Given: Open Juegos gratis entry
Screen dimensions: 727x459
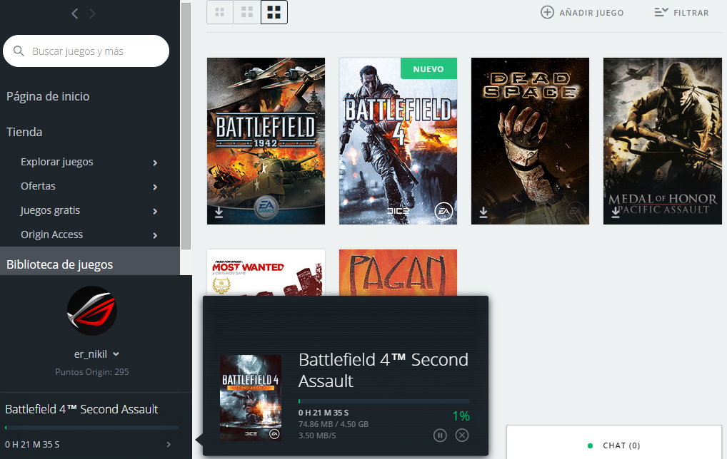Looking at the screenshot, I should tap(50, 210).
